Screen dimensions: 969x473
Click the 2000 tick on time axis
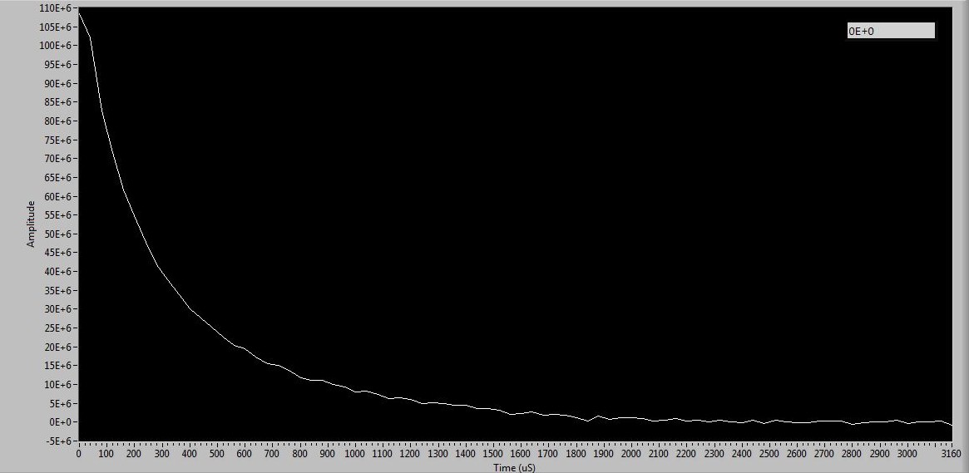click(630, 455)
